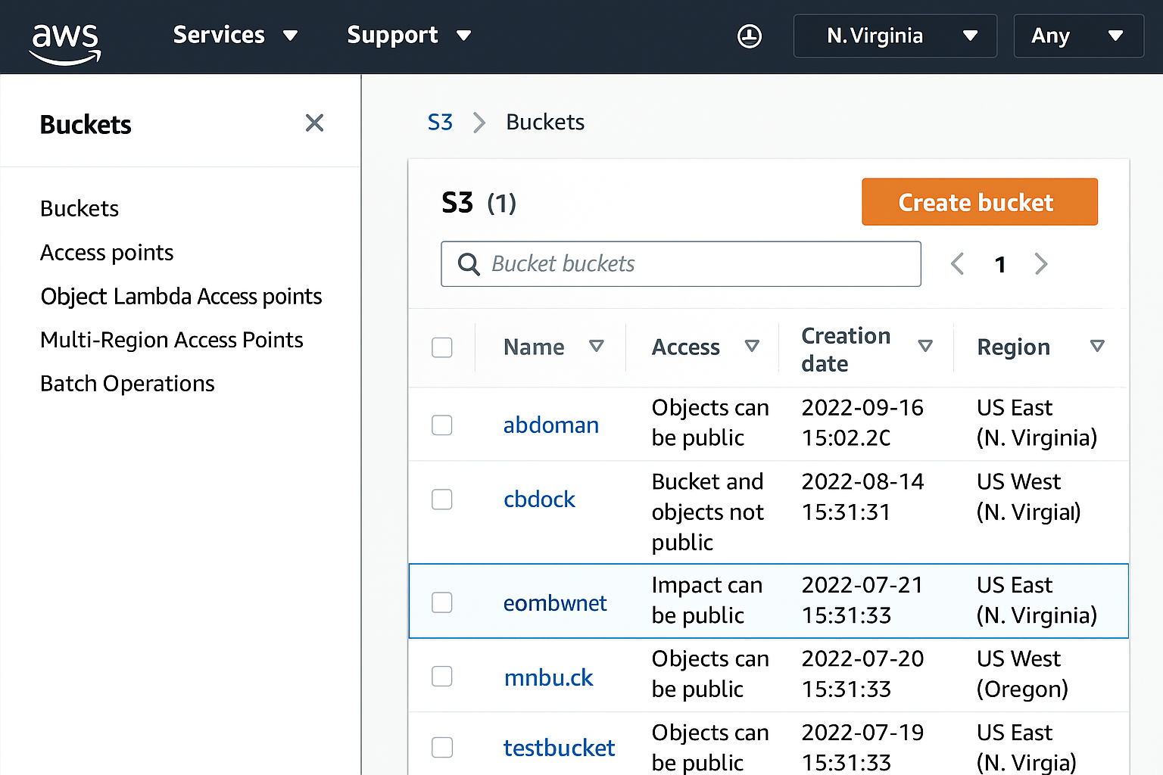Go to next page with right arrow
This screenshot has width=1163, height=775.
point(1041,264)
